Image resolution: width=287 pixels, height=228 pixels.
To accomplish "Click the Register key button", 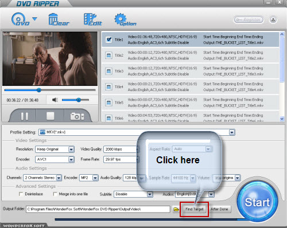I will coord(249,19).
